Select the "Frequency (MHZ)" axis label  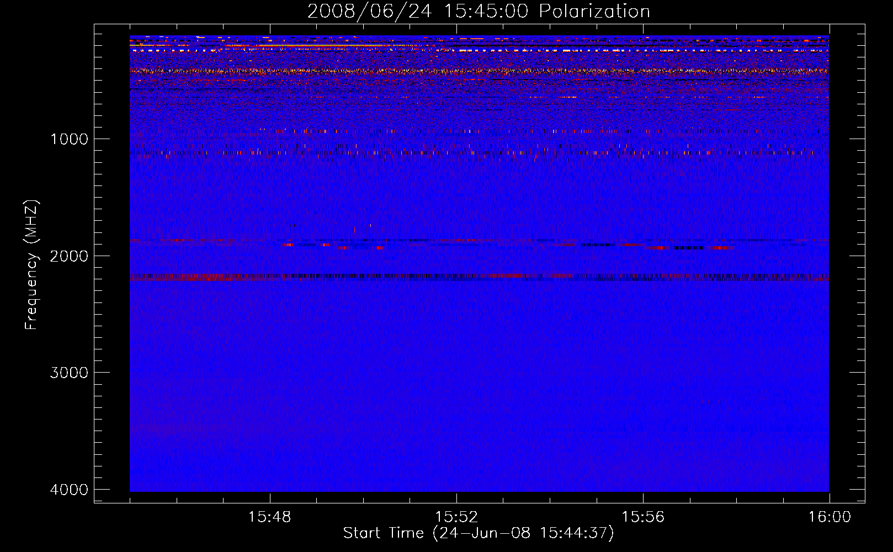(x=31, y=264)
